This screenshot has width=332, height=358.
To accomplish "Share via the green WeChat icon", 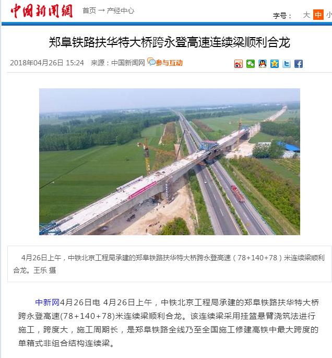I will (251, 64).
